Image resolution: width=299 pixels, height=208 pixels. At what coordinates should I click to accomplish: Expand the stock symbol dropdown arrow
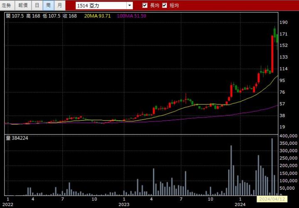click(x=130, y=5)
